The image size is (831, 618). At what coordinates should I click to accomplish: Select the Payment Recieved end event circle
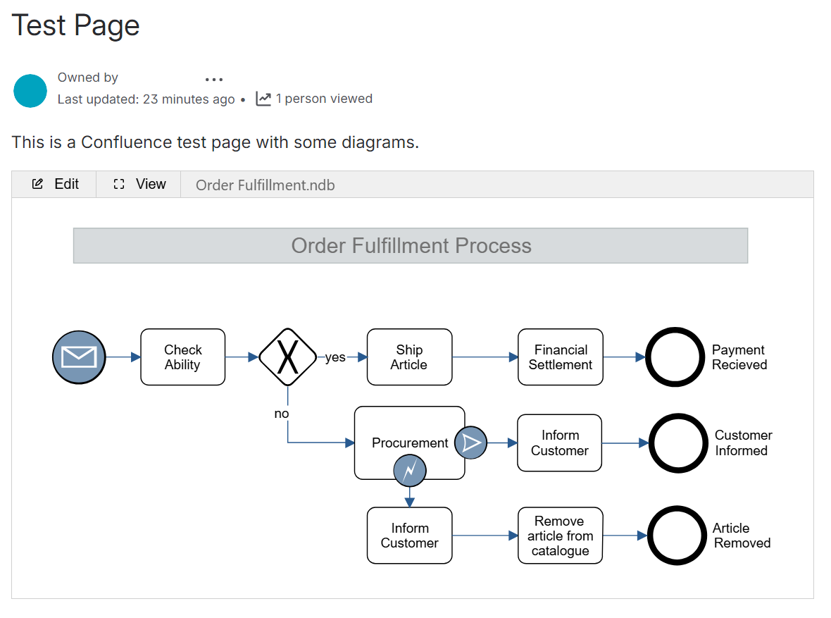pyautogui.click(x=675, y=357)
